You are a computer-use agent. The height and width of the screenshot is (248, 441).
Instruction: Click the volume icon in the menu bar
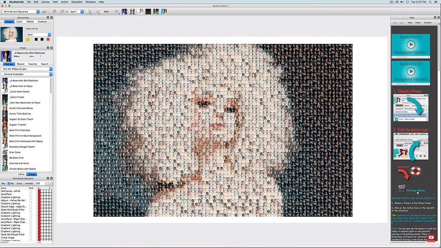(402, 2)
